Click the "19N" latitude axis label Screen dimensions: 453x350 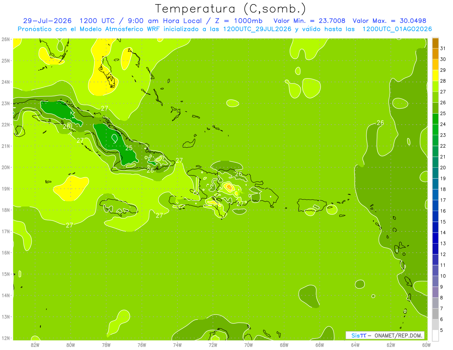click(x=5, y=188)
